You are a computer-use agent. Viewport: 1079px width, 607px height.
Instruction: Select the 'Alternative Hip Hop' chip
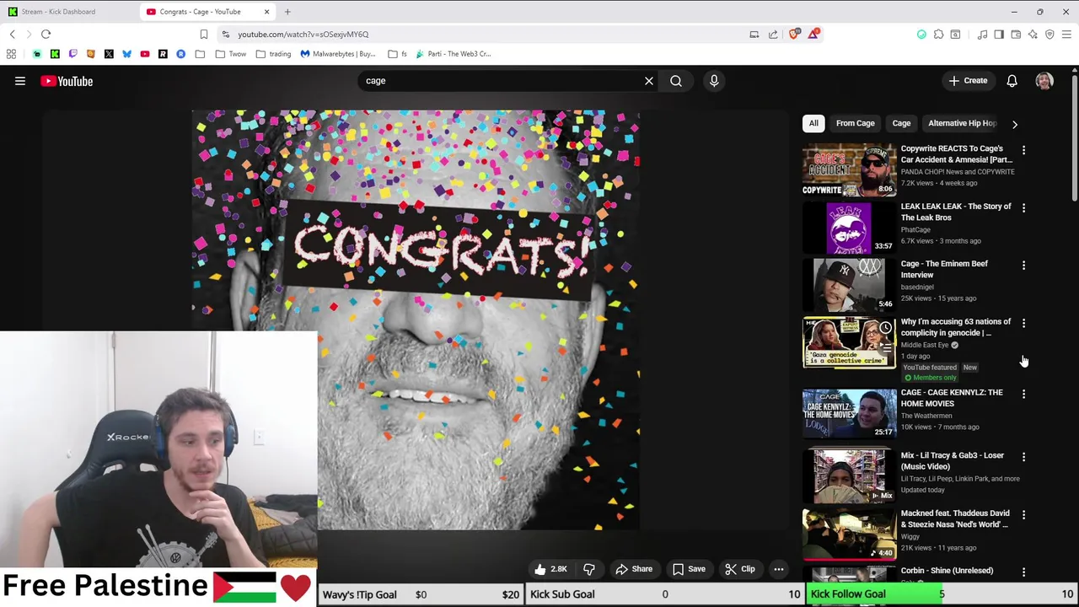[962, 123]
